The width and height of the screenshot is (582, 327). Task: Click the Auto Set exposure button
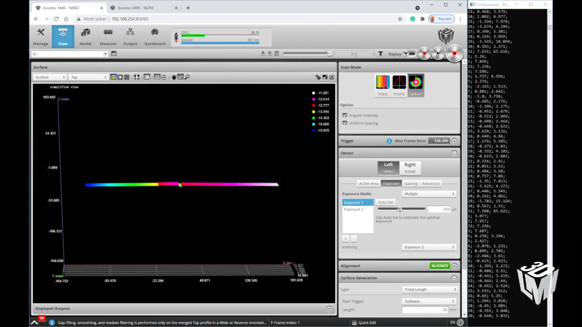[385, 202]
